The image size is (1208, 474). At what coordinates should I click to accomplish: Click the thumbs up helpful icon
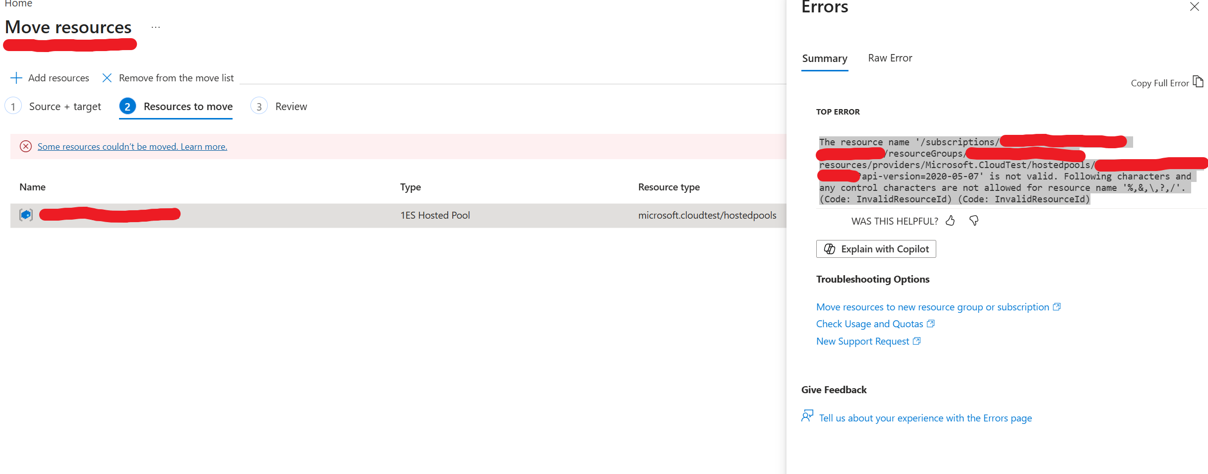coord(950,221)
